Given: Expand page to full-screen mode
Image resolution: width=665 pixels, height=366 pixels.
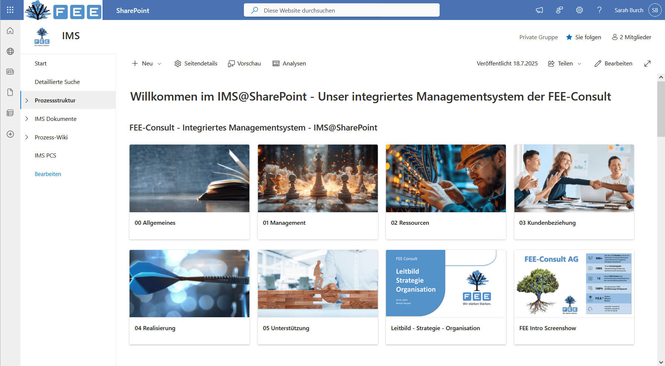Looking at the screenshot, I should pyautogui.click(x=647, y=64).
